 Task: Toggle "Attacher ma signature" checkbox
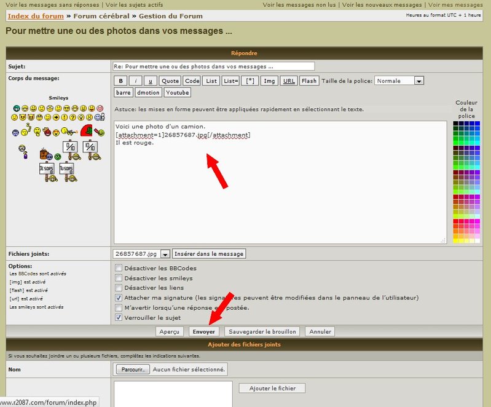point(119,298)
